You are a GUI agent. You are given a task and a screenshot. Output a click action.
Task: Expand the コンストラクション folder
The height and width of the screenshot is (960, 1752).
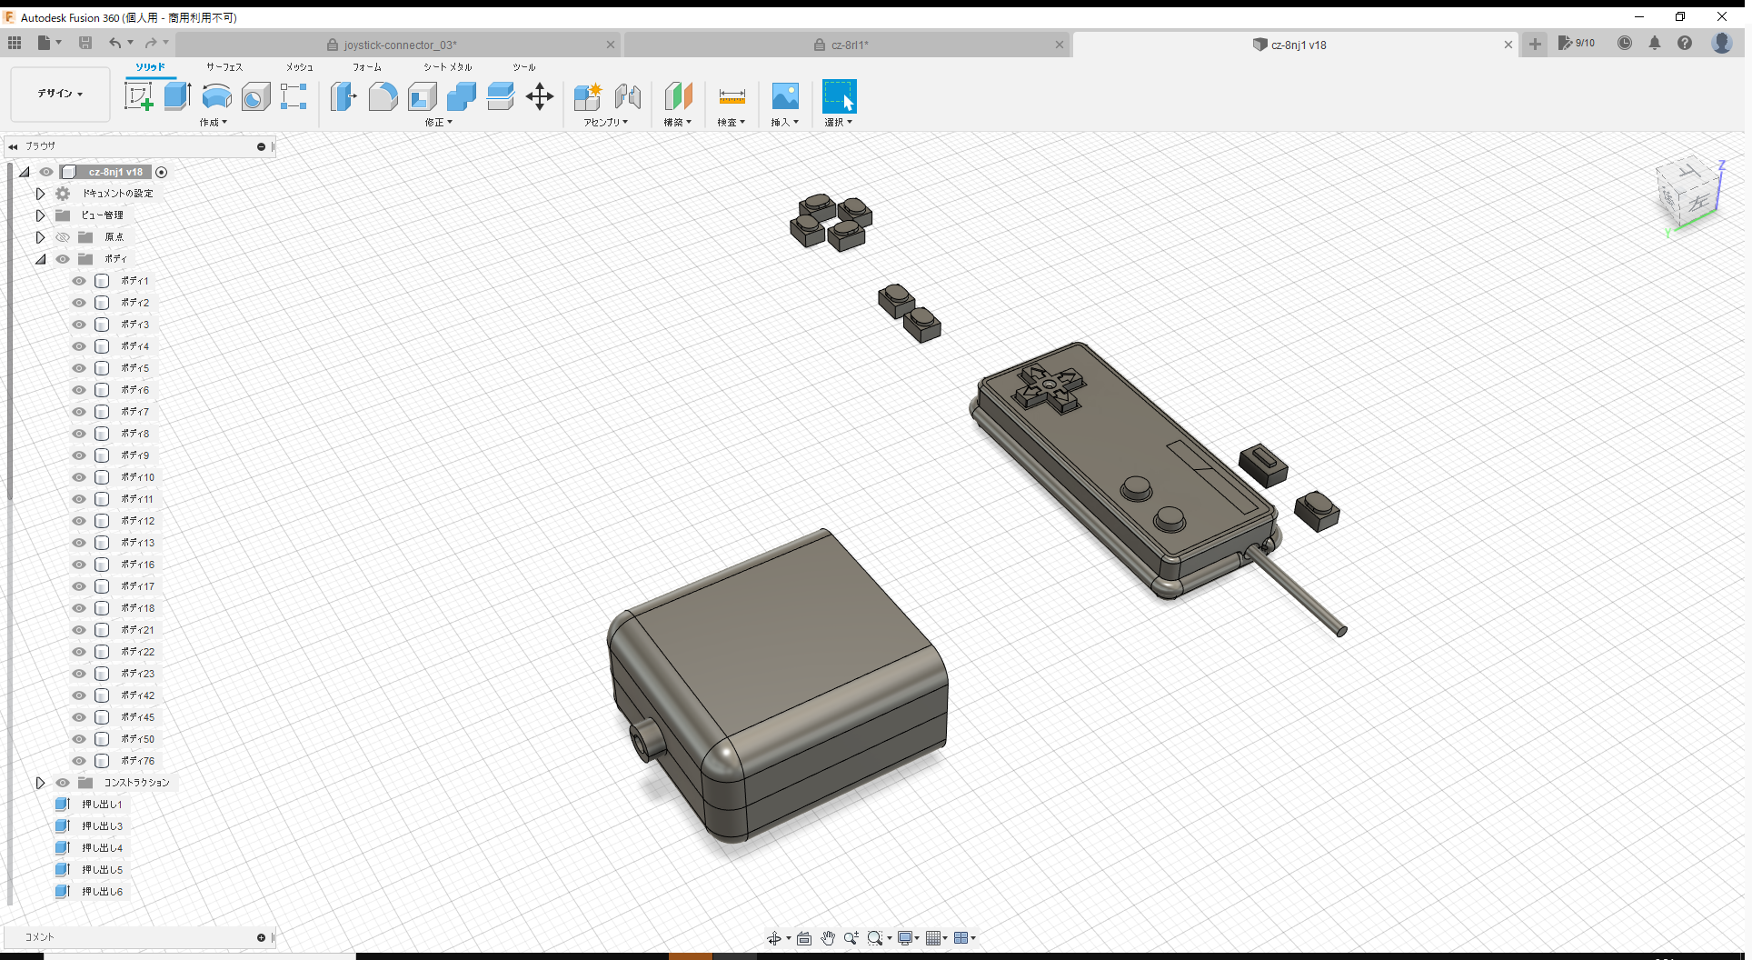[x=40, y=783]
